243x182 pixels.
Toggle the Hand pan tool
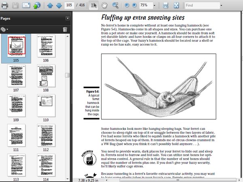coord(104,6)
